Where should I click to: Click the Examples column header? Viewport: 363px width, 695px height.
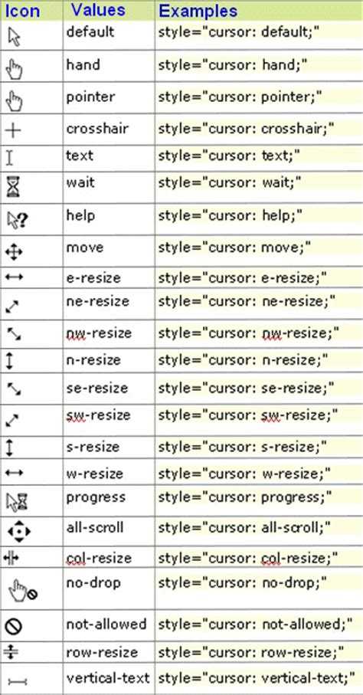click(198, 11)
